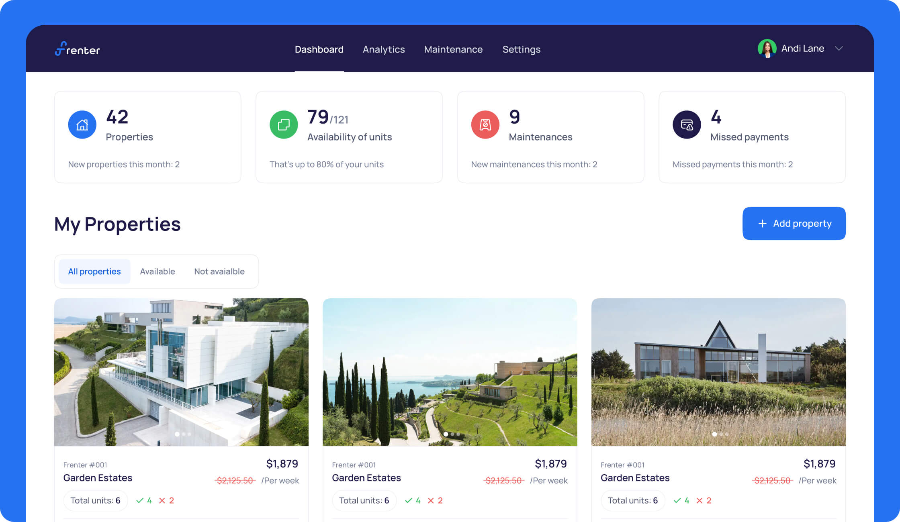Expand the user menu chevron

point(839,49)
